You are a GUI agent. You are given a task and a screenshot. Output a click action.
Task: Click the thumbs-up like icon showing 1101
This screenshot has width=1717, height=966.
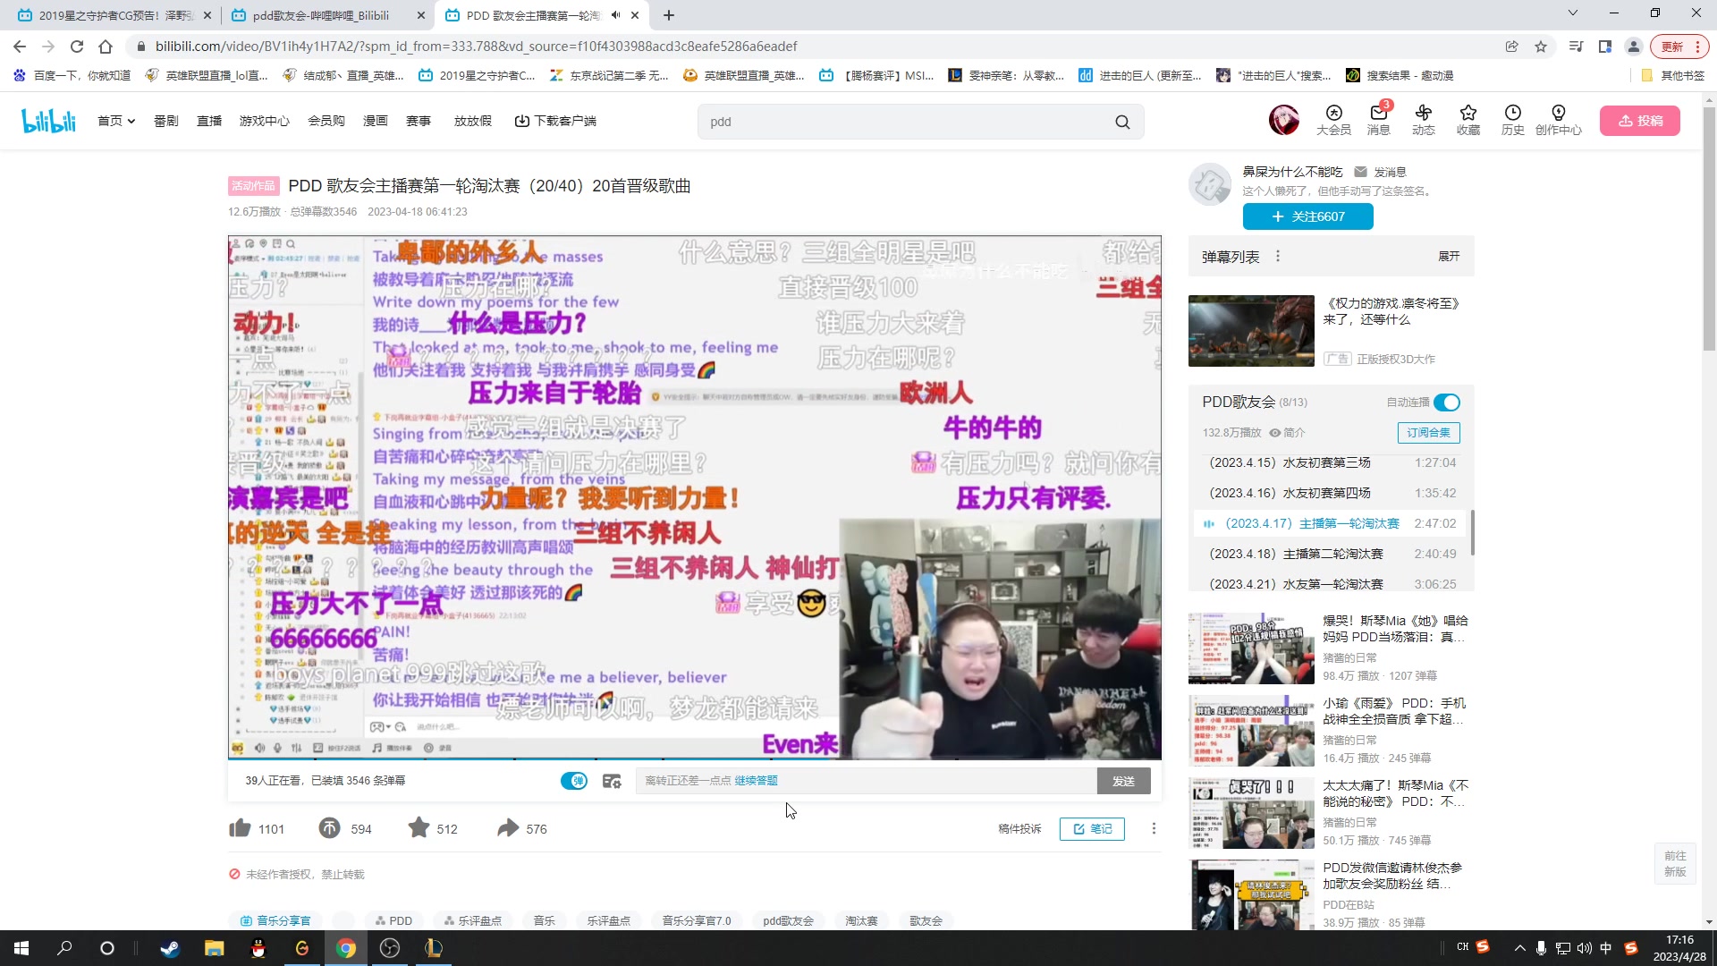[x=240, y=828]
